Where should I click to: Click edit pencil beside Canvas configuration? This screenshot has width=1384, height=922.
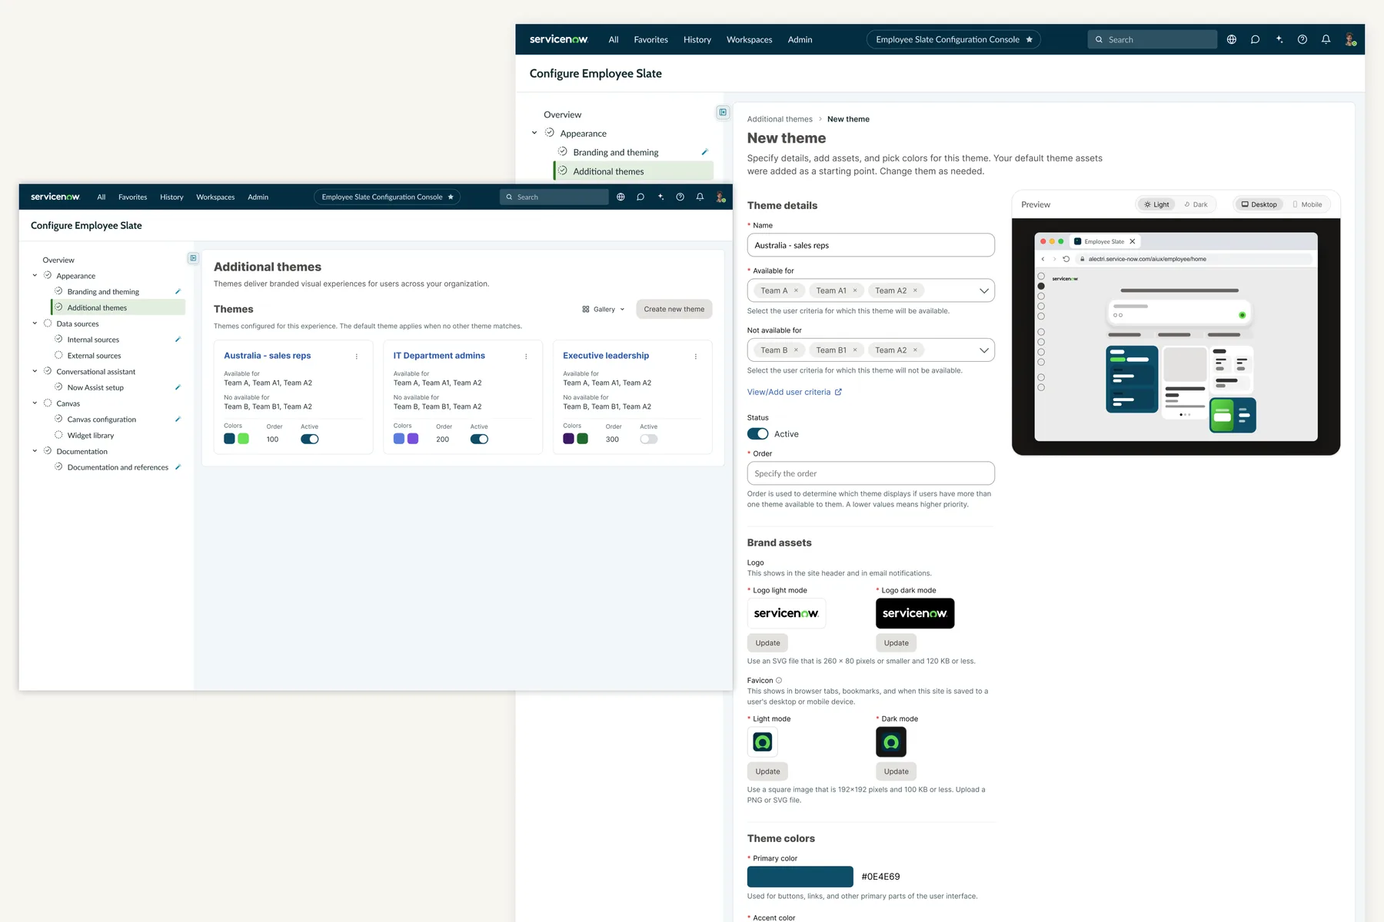pyautogui.click(x=178, y=419)
